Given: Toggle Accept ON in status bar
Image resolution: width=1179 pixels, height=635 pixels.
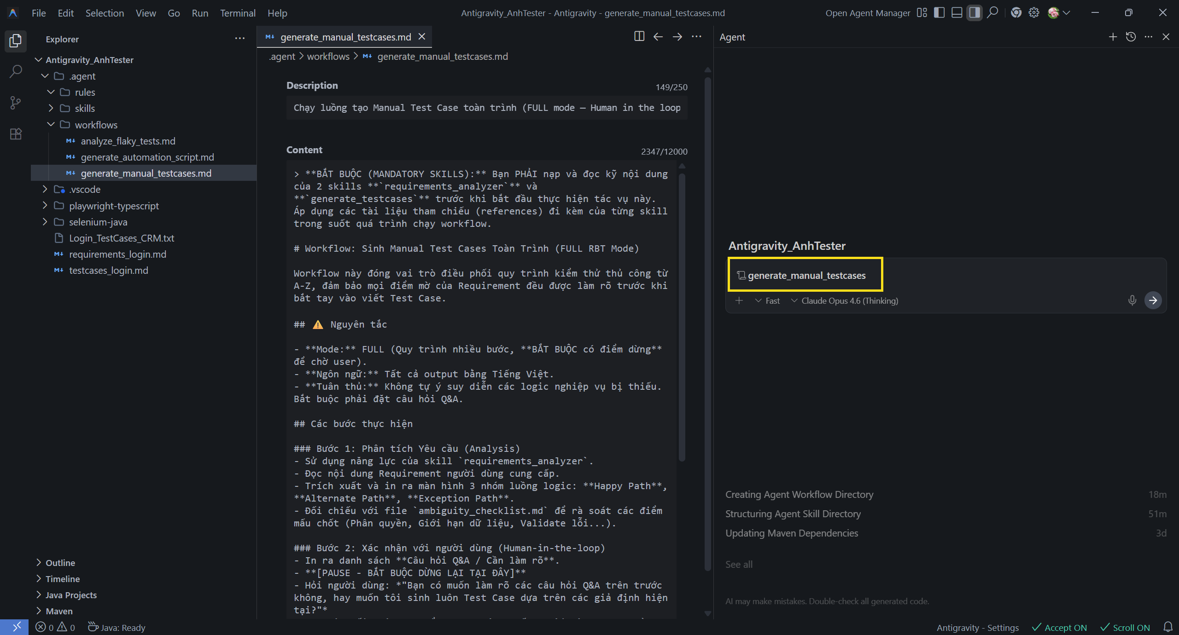Looking at the screenshot, I should click(x=1059, y=628).
